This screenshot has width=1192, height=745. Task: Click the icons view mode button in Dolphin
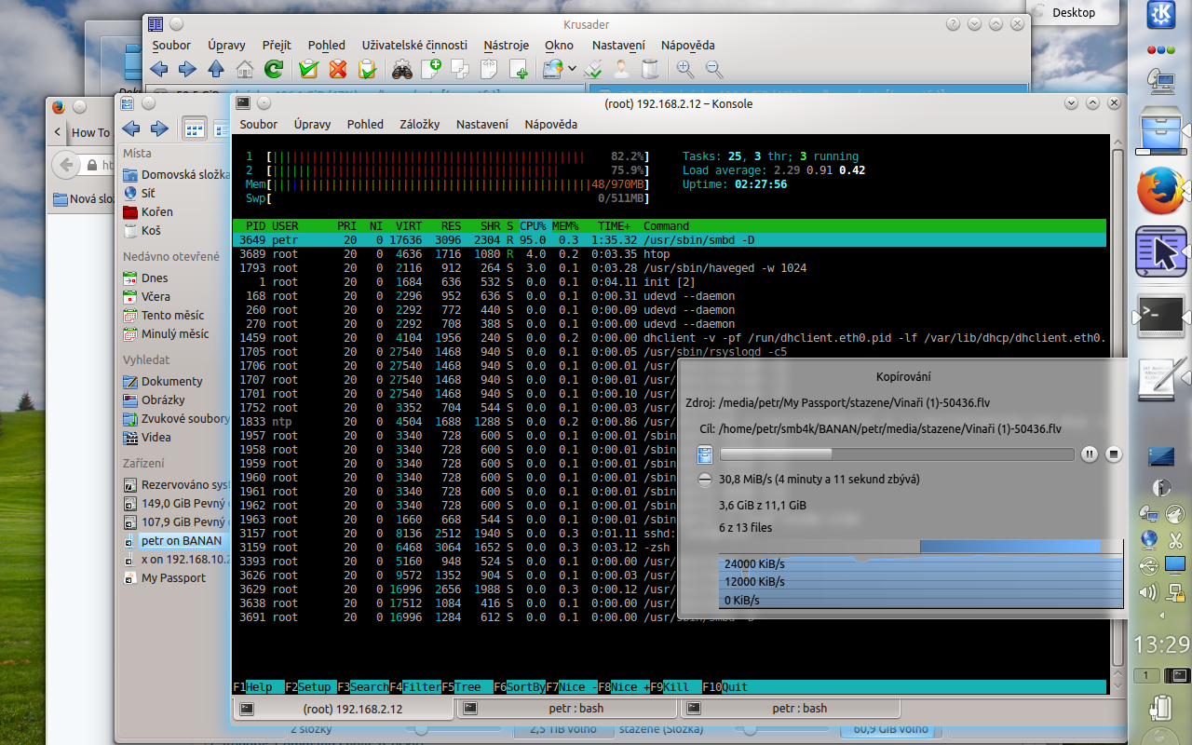click(x=195, y=129)
